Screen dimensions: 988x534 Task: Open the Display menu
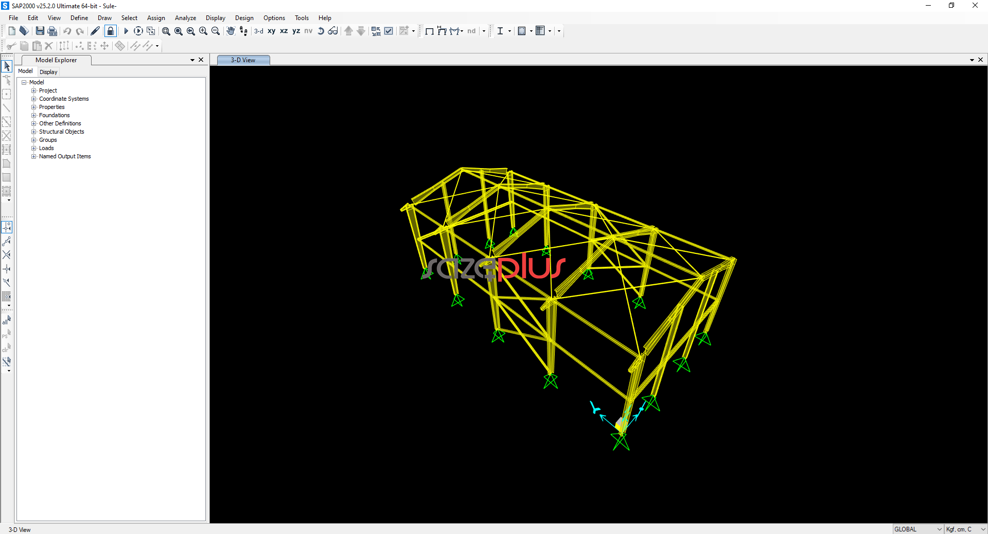coord(216,17)
